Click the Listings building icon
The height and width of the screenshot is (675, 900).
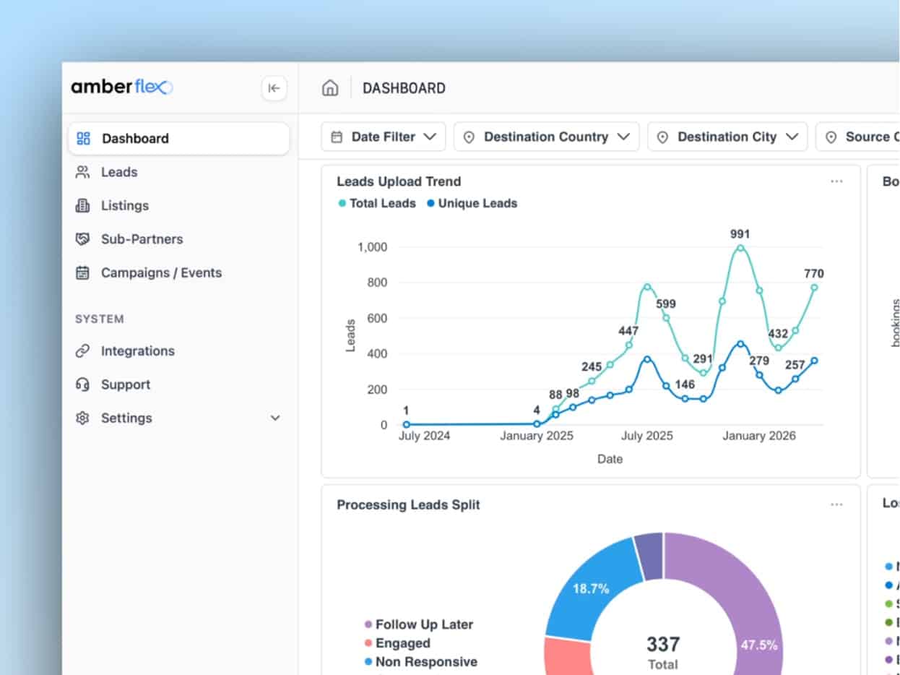[83, 205]
